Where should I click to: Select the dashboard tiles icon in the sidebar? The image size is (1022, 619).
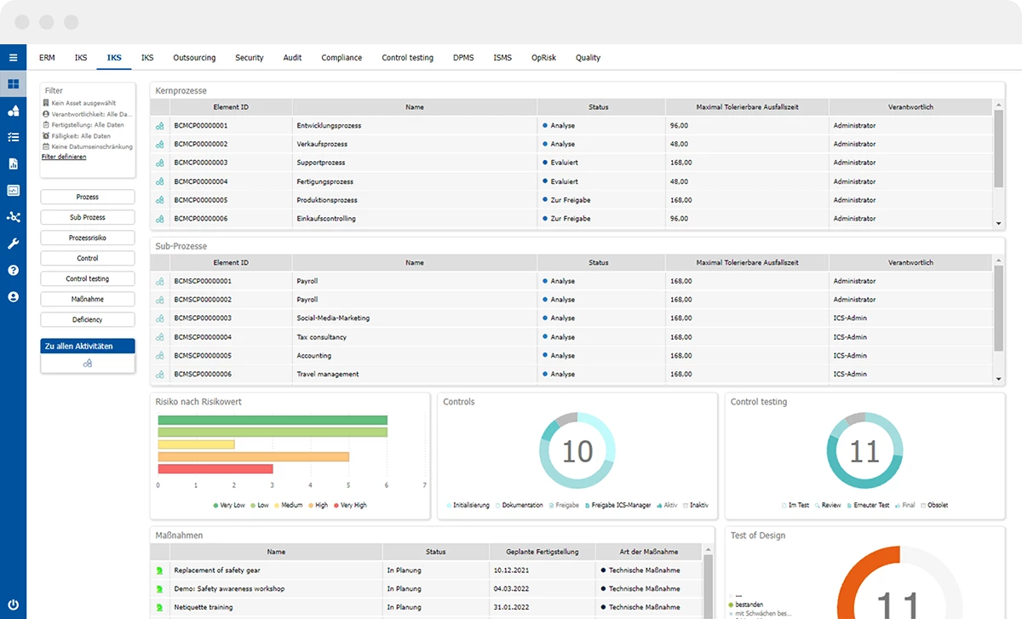pyautogui.click(x=13, y=84)
